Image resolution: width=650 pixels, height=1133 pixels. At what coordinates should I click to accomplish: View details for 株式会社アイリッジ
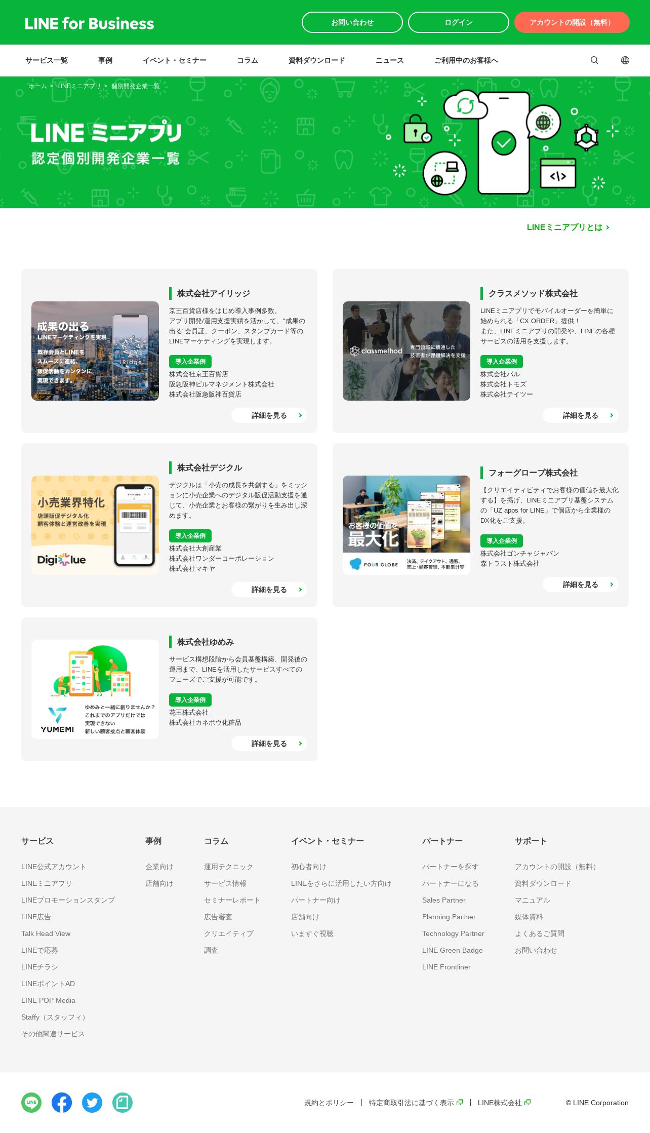[269, 415]
